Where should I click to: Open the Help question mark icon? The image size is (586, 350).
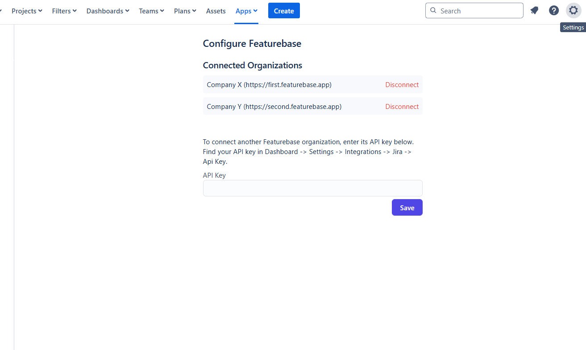click(554, 11)
